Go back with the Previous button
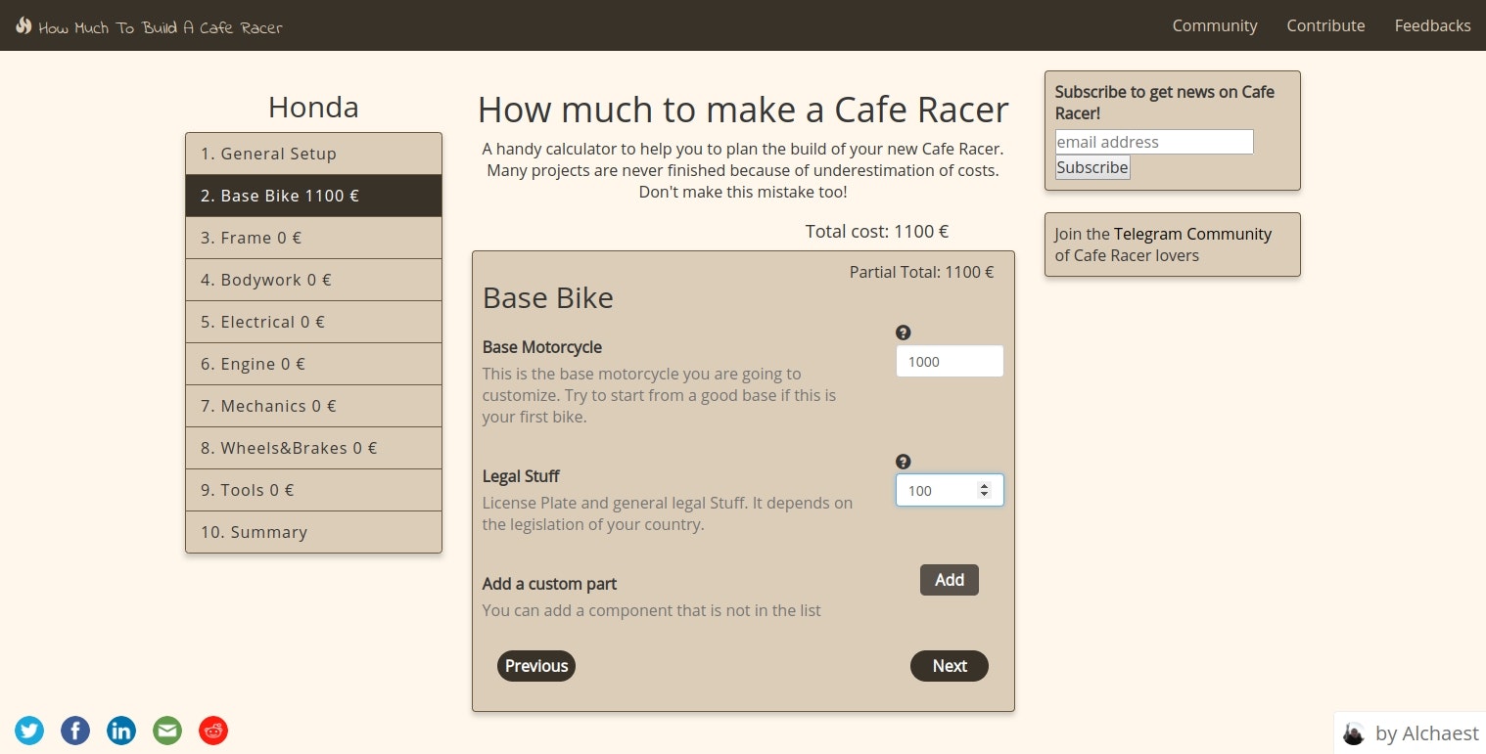 click(536, 666)
